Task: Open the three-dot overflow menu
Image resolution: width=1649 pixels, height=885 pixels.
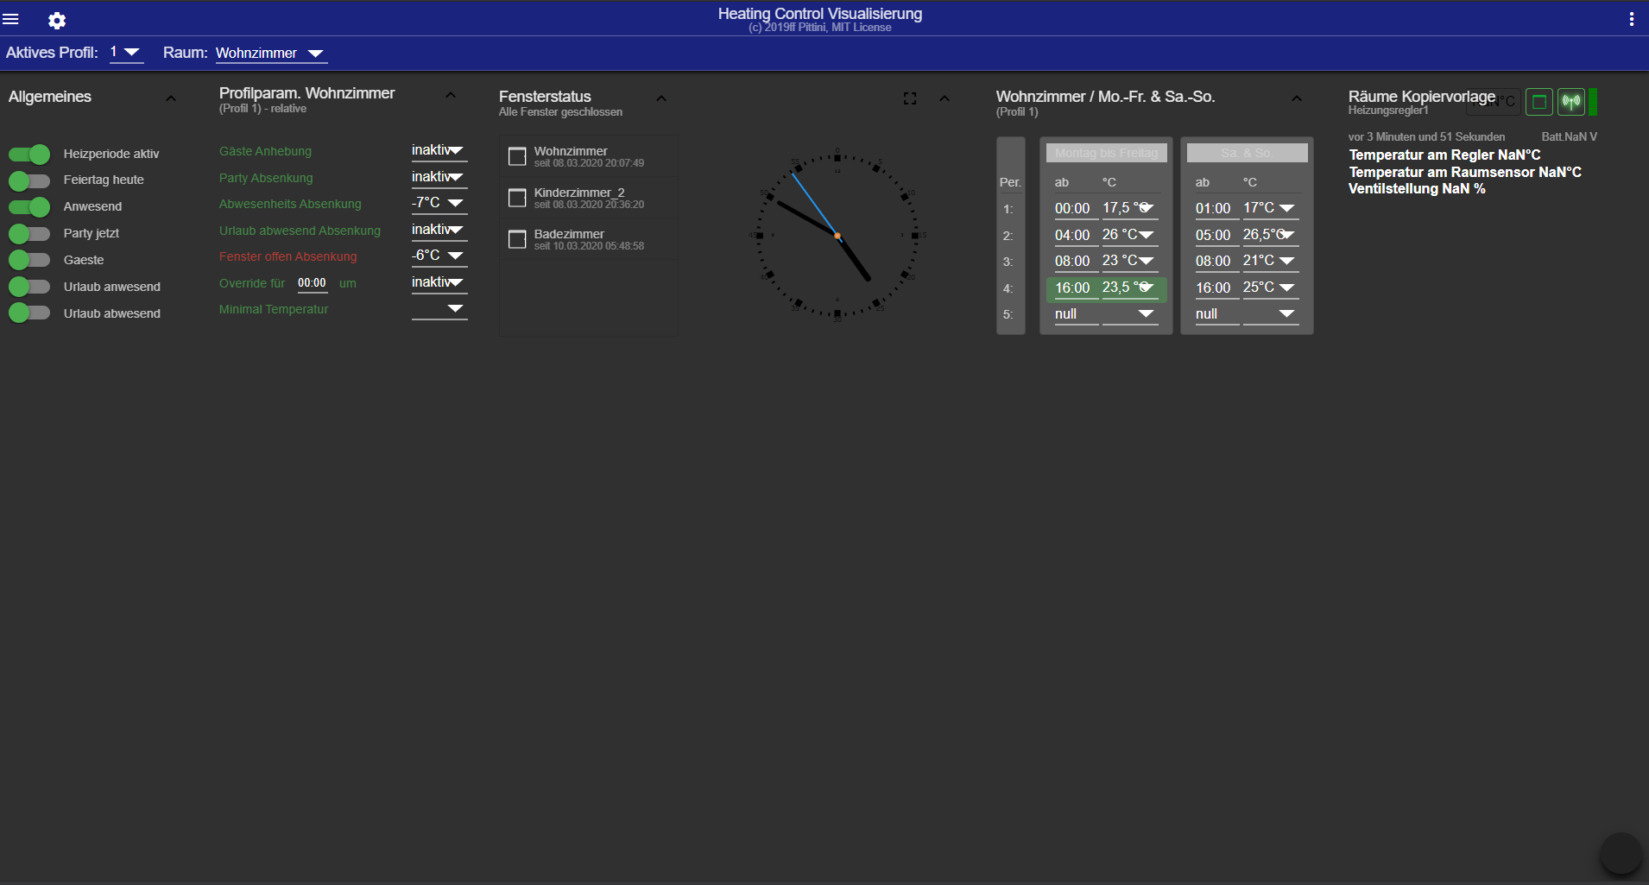Action: click(1631, 19)
